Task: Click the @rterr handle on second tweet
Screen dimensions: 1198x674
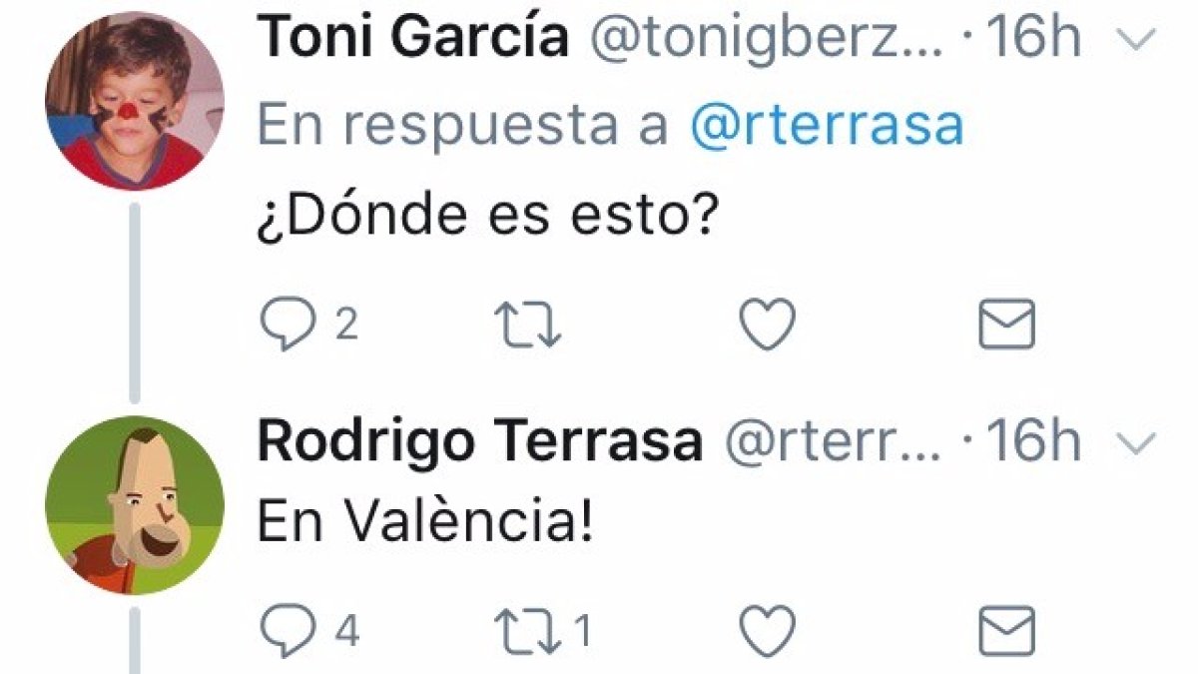Action: click(831, 443)
